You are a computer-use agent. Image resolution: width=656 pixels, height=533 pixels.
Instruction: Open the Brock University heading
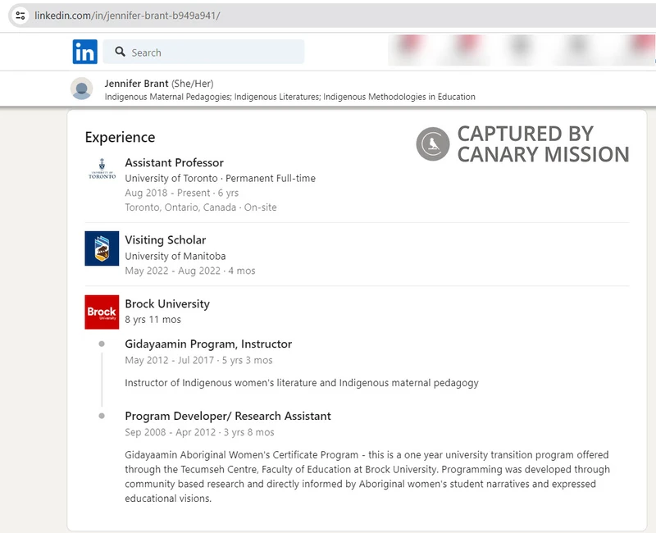point(167,303)
